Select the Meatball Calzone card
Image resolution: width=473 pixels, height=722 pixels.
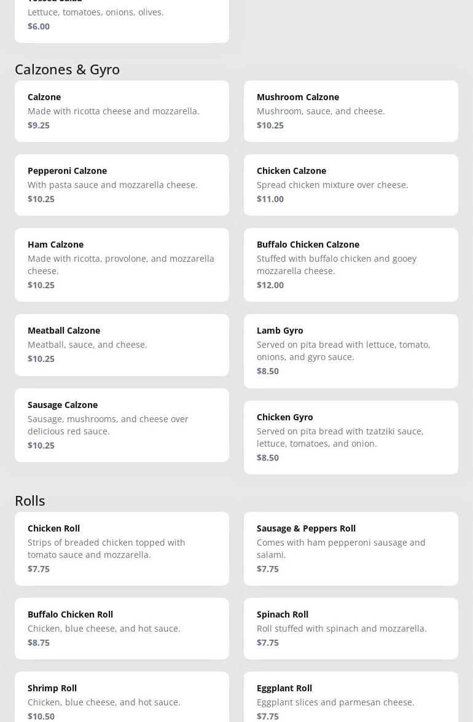pos(122,345)
